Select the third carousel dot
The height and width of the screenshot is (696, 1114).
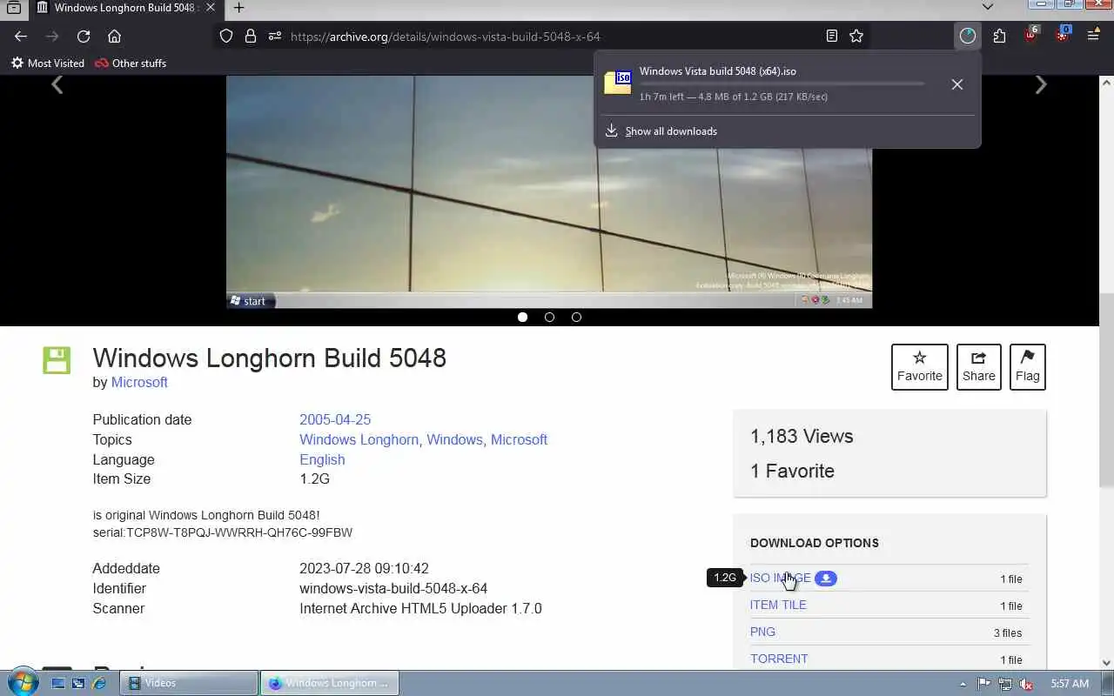(576, 317)
